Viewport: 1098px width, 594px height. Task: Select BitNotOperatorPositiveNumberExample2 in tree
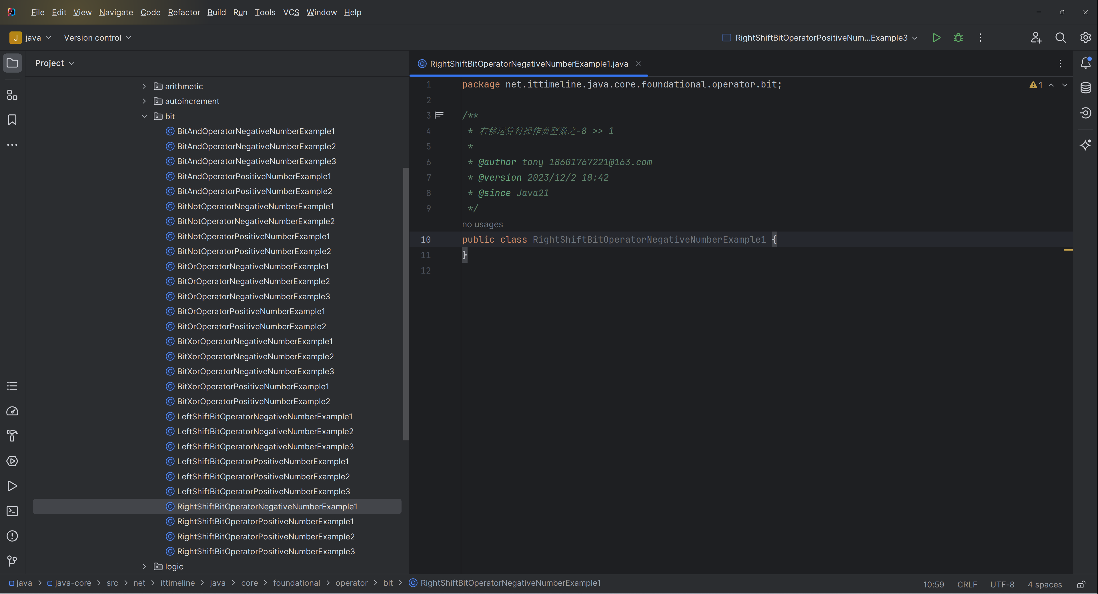(253, 251)
